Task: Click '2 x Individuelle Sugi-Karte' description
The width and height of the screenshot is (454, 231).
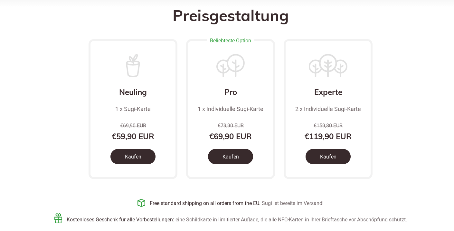Action: 328,109
